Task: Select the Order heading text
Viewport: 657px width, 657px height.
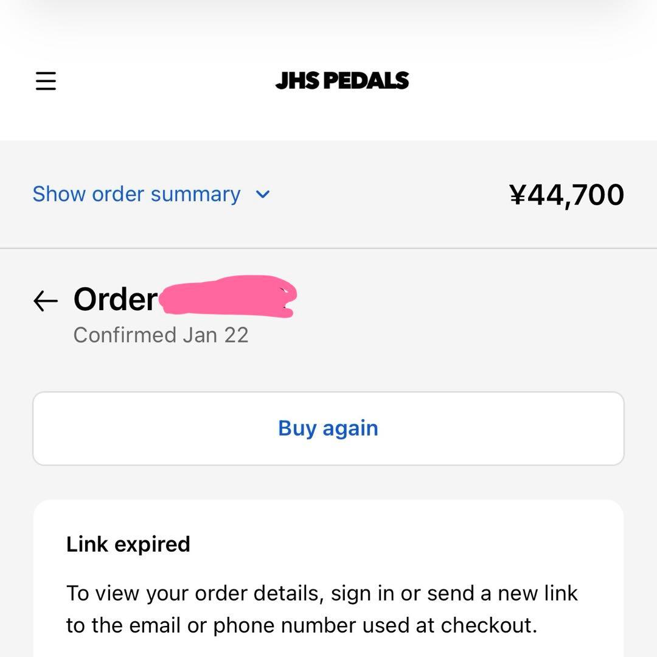Action: (x=115, y=299)
